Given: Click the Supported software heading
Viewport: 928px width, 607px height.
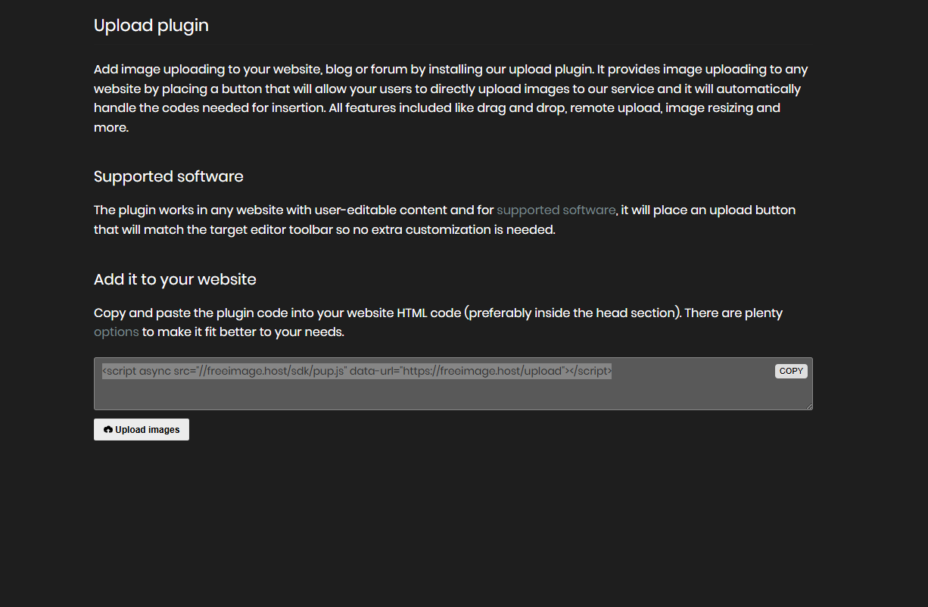Looking at the screenshot, I should tap(169, 176).
